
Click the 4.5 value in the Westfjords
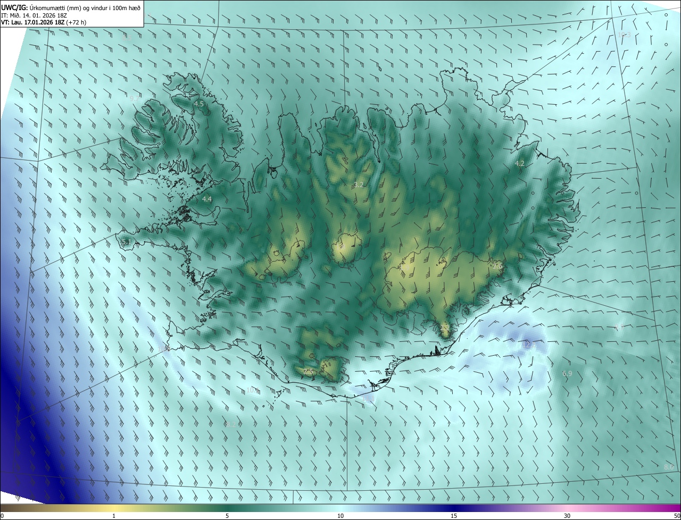pos(199,104)
